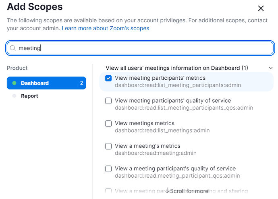This screenshot has height=199, width=278.
Task: Close the Add Scopes dialog
Action: 261,8
